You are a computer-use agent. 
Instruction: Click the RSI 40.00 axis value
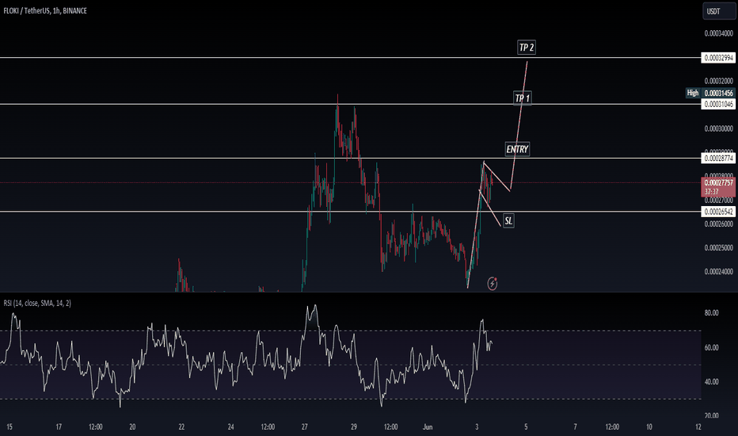[x=711, y=382]
